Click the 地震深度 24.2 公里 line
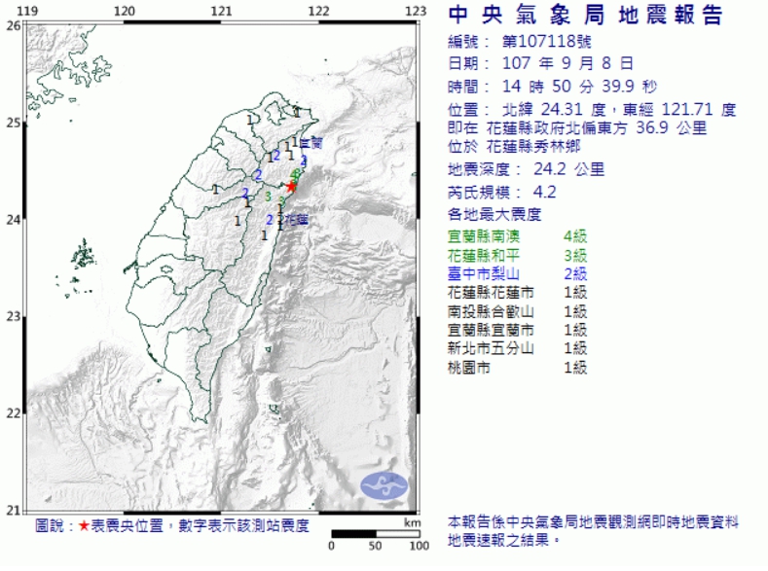Viewport: 768px width, 571px height. (526, 170)
